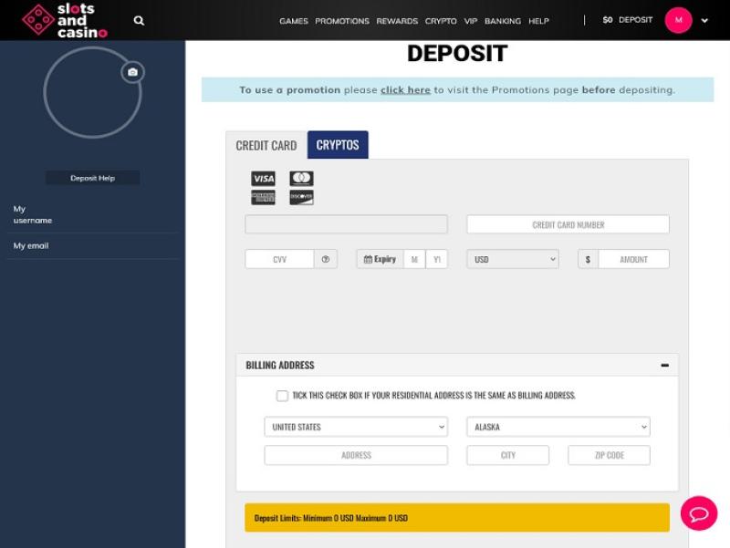The height and width of the screenshot is (548, 730).
Task: Click the search magnifier icon in header
Action: tap(139, 20)
